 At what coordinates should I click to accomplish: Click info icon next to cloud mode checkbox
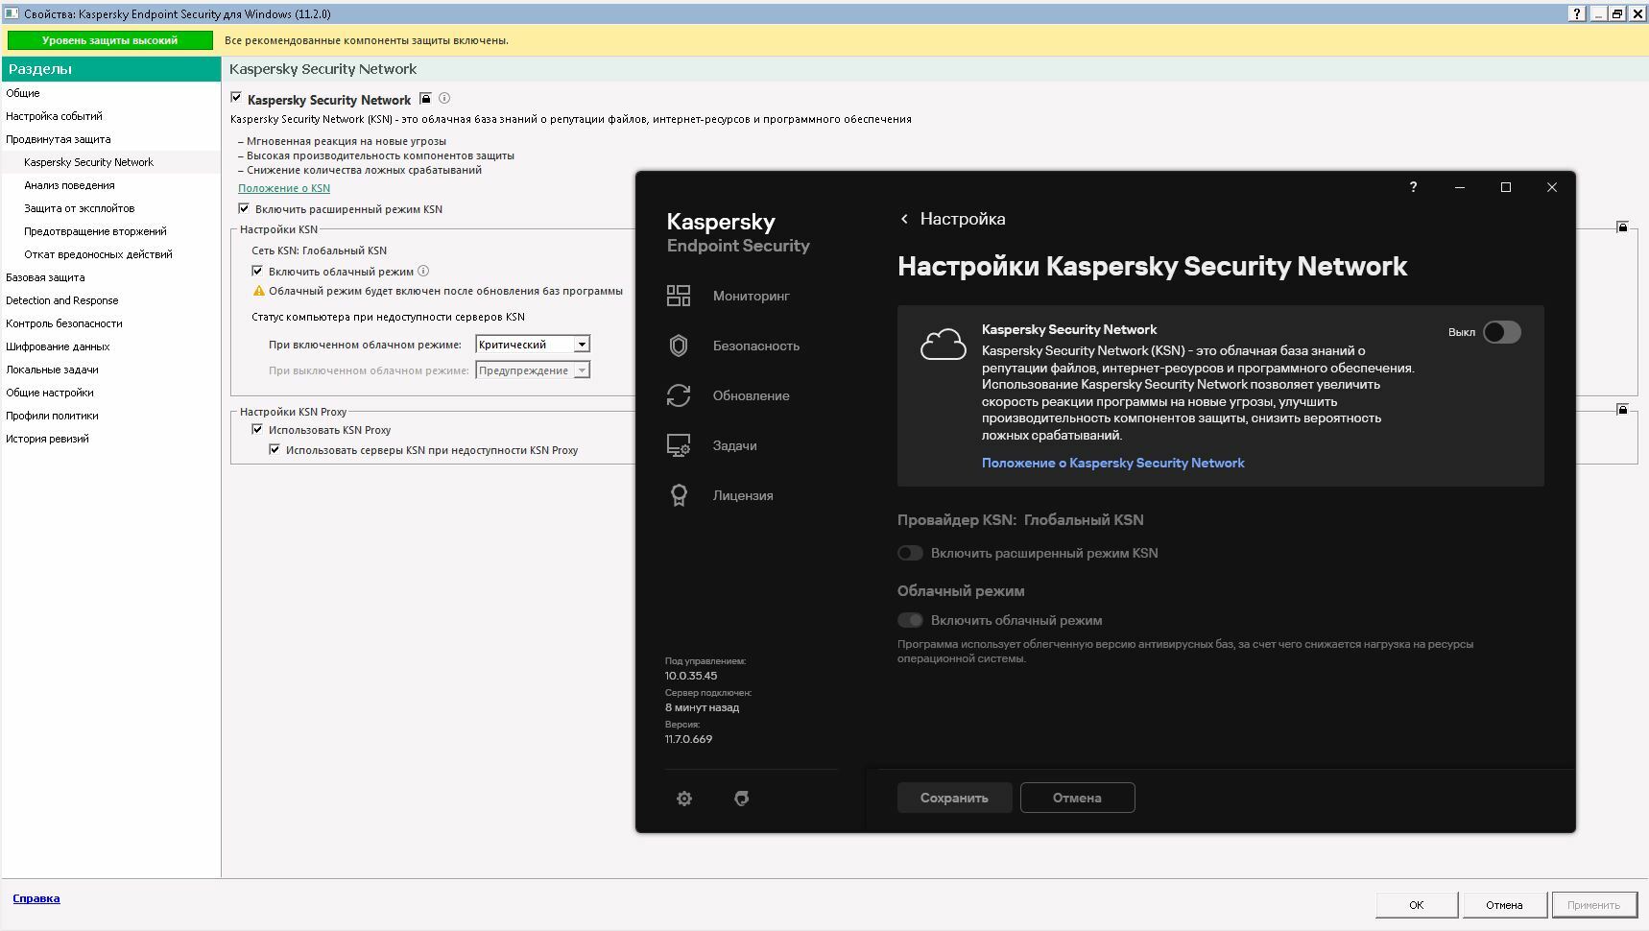[x=423, y=271]
